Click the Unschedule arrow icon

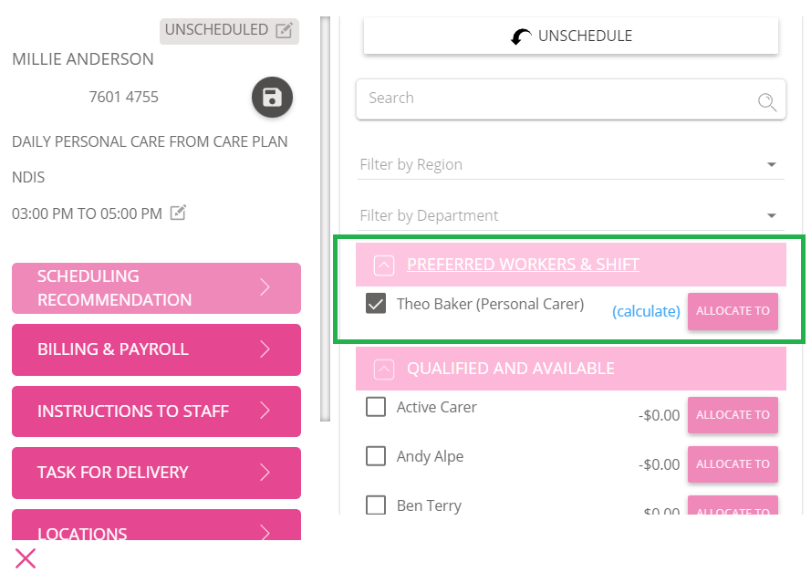pyautogui.click(x=521, y=36)
